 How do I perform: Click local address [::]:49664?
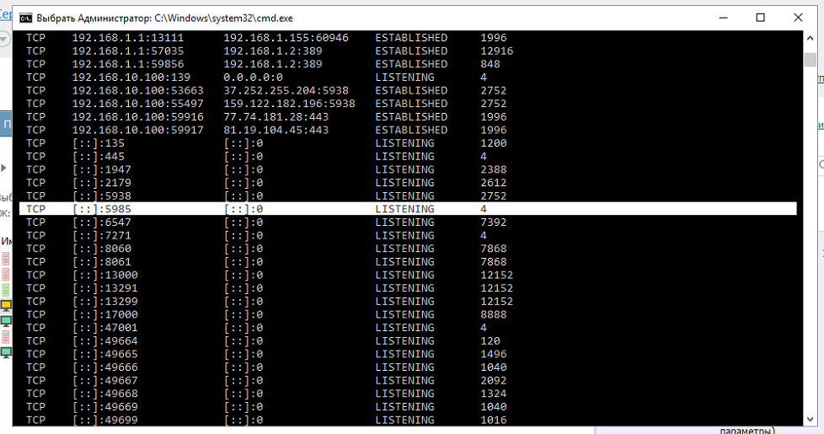105,341
